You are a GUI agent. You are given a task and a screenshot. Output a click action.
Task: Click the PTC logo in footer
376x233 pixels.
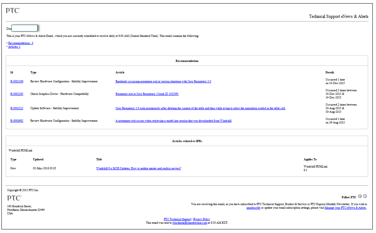click(14, 198)
